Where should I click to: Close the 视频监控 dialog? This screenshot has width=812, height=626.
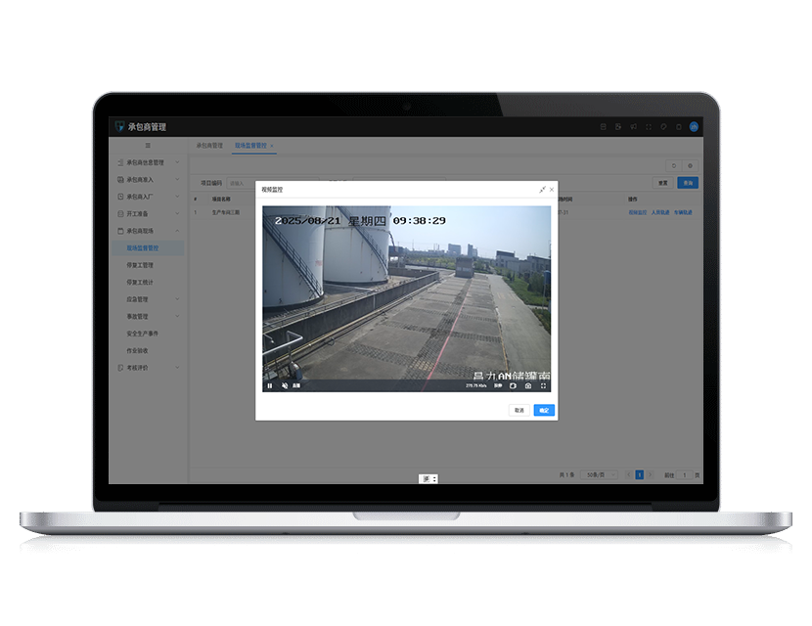[552, 189]
